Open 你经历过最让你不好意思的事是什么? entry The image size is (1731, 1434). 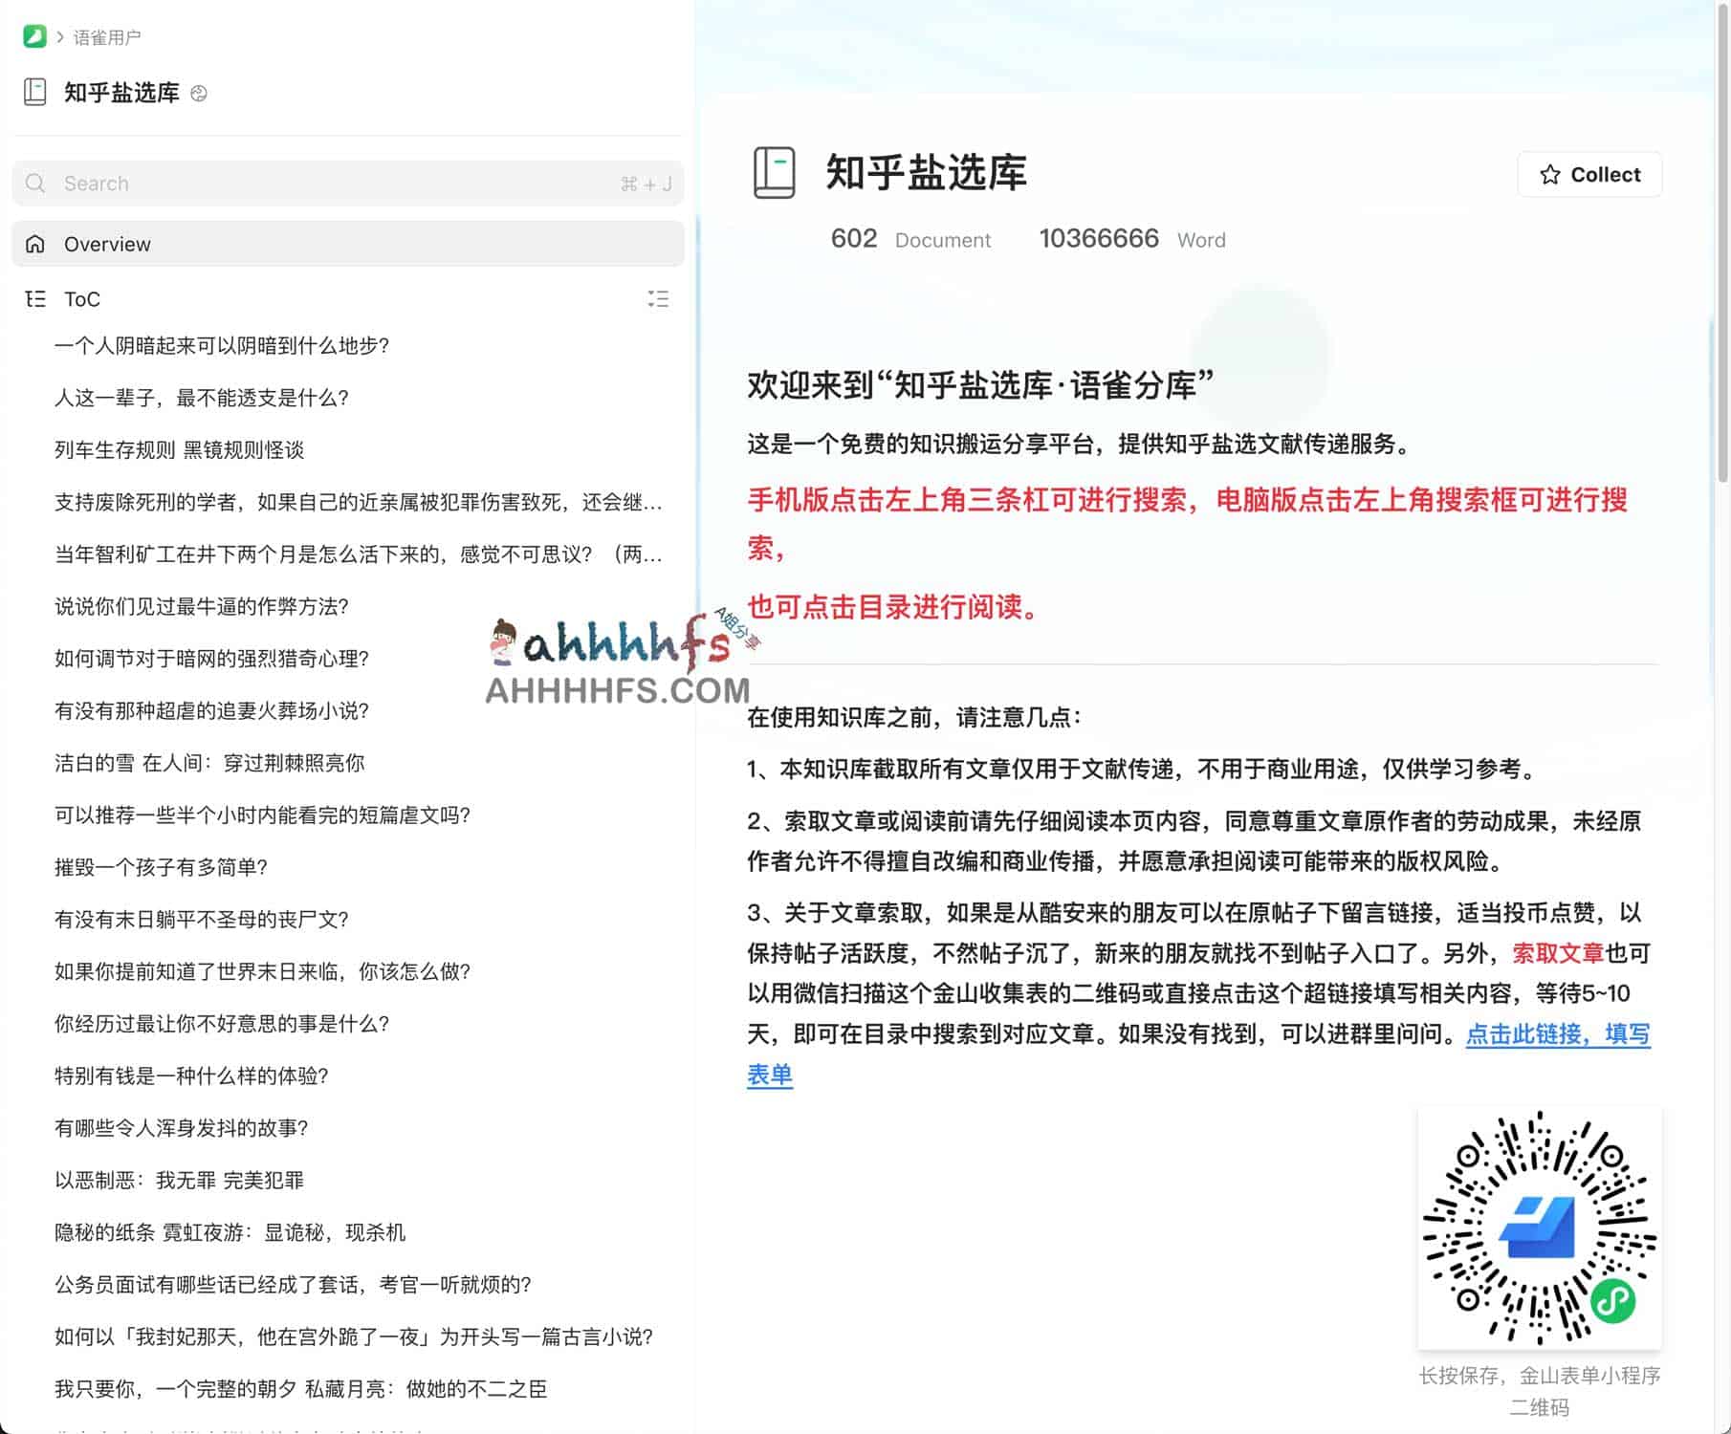point(222,1024)
